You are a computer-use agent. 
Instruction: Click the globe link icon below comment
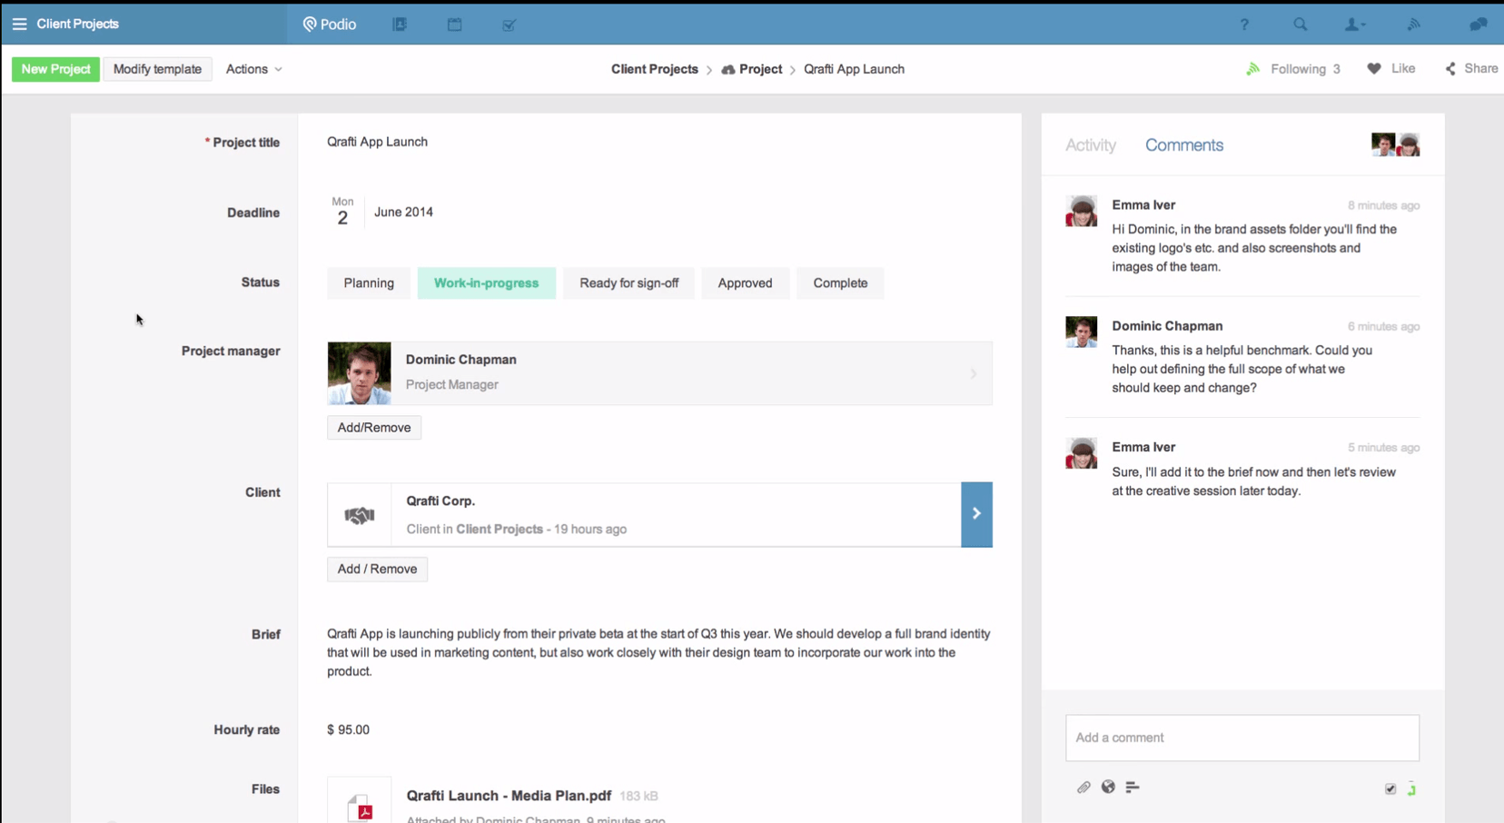[x=1108, y=788]
